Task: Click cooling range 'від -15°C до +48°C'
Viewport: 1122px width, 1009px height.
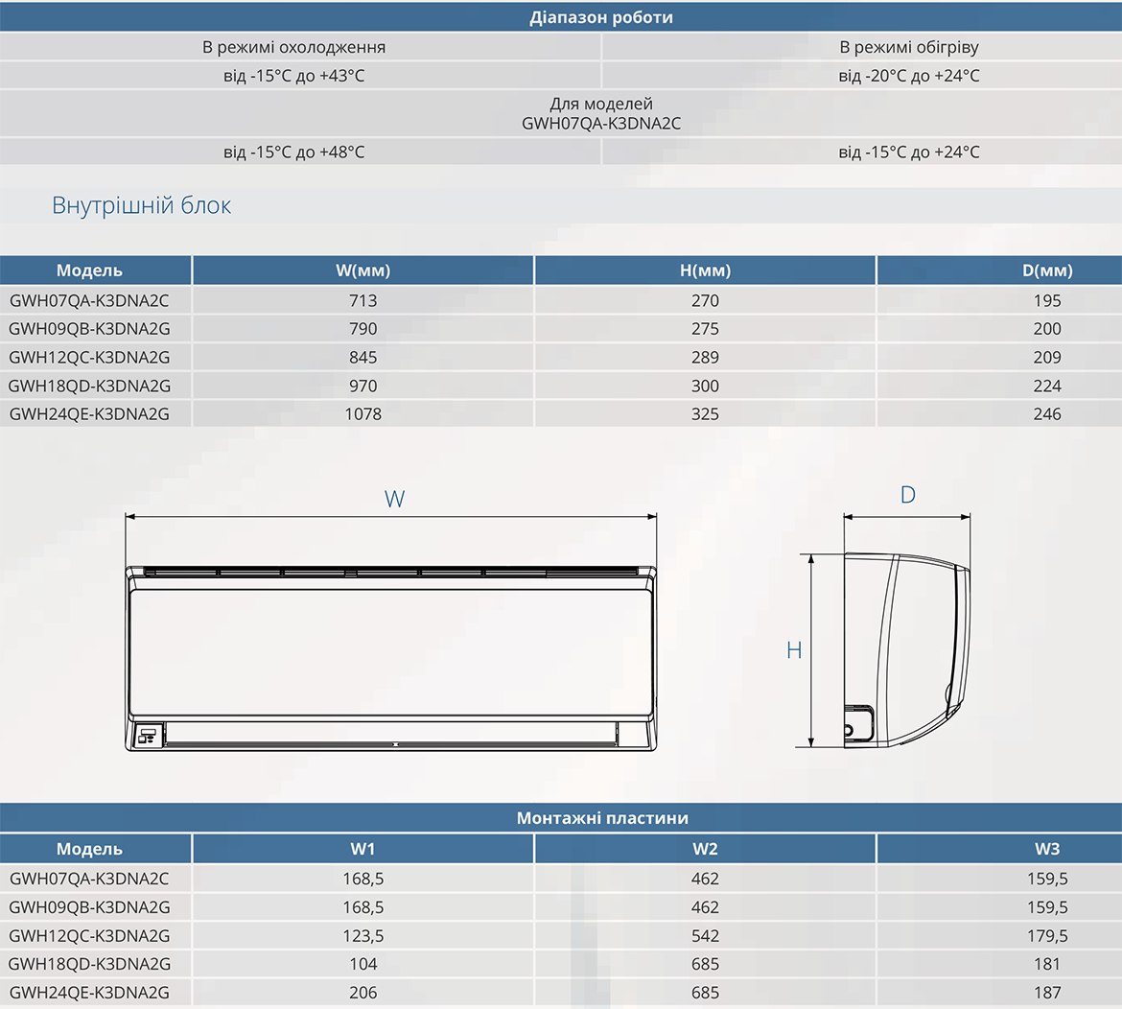Action: 294,152
